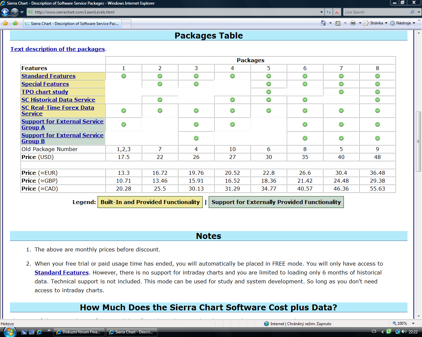Open Favorites Center star icon
This screenshot has width=422, height=337.
point(6,23)
